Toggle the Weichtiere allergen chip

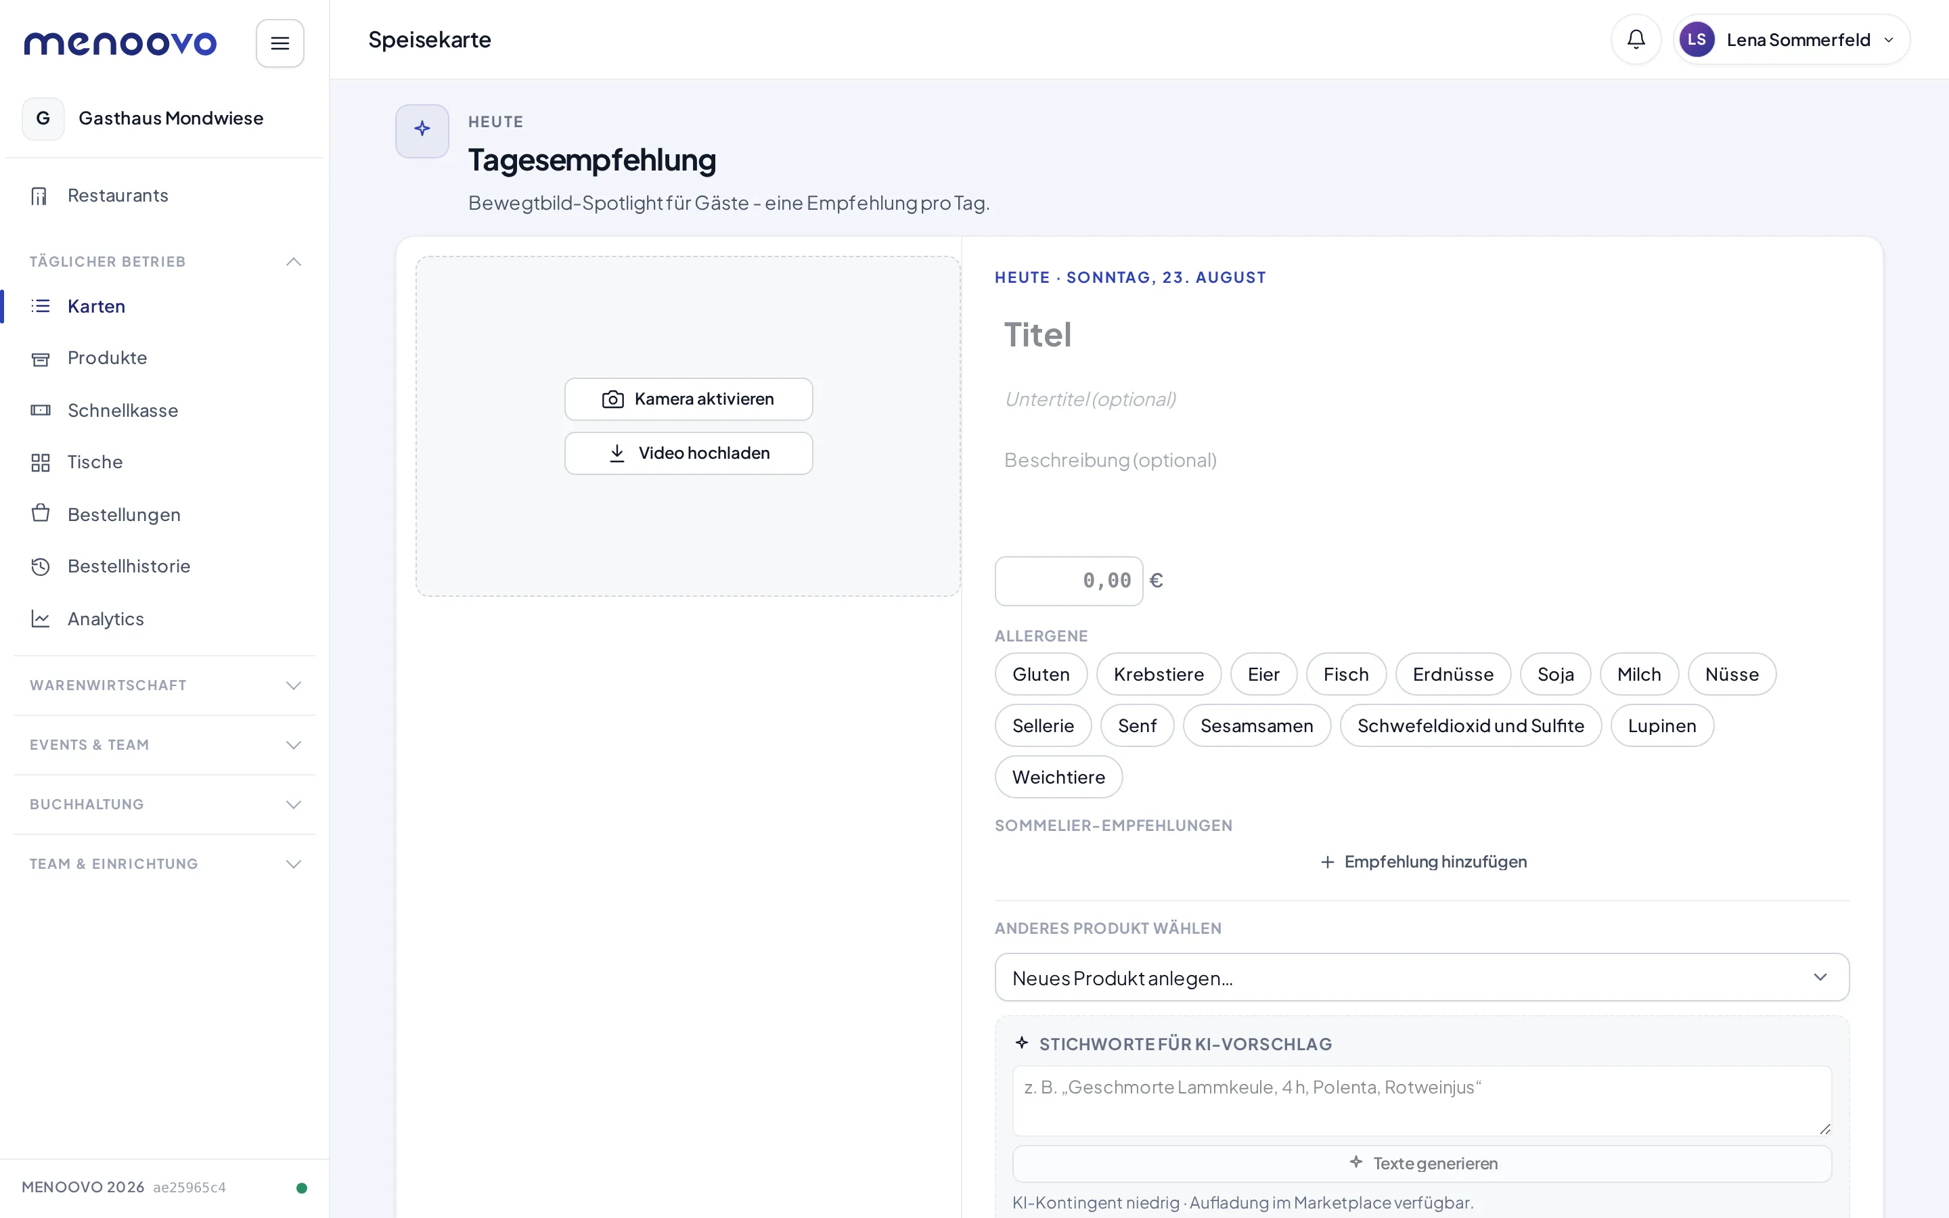coord(1058,777)
